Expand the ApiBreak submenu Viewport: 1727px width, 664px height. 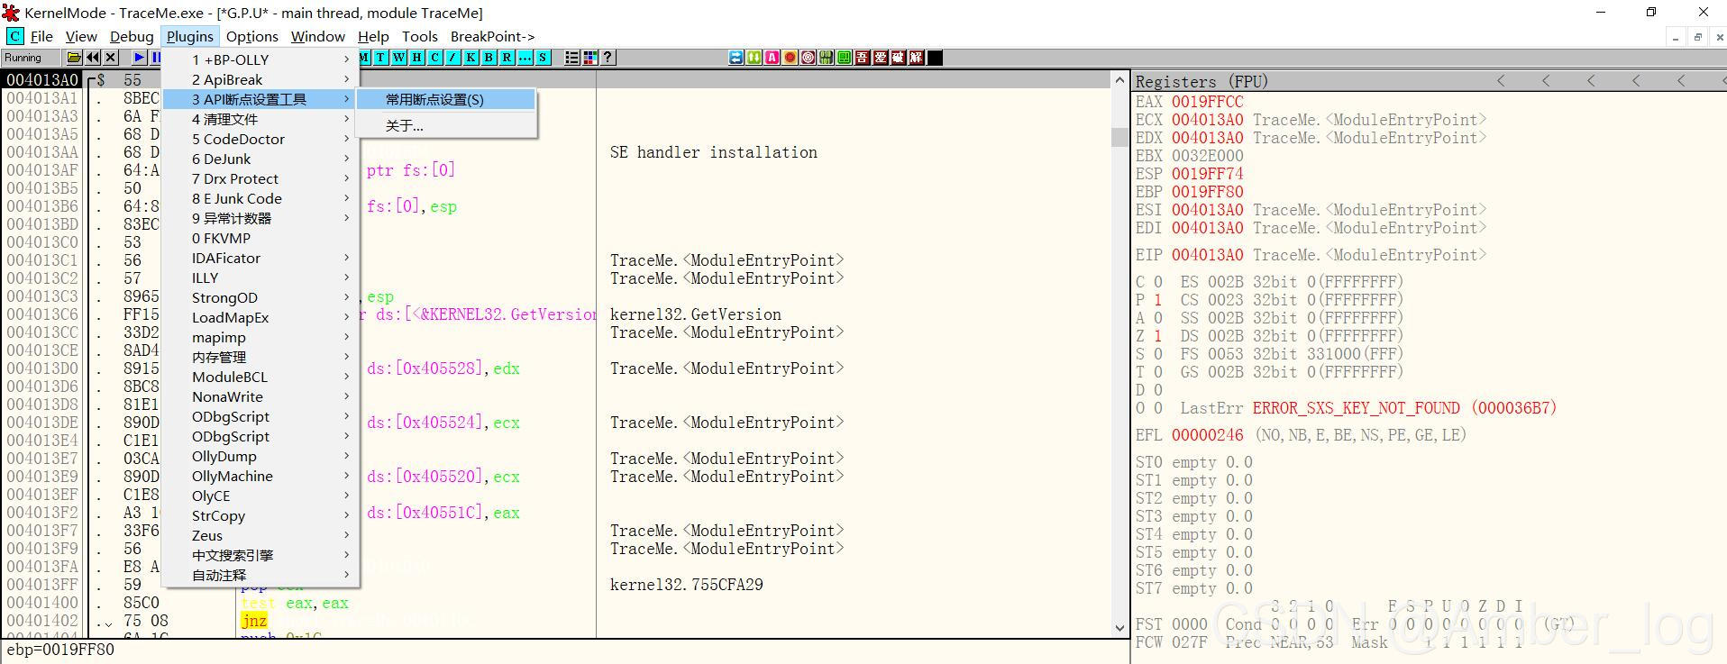coord(261,79)
